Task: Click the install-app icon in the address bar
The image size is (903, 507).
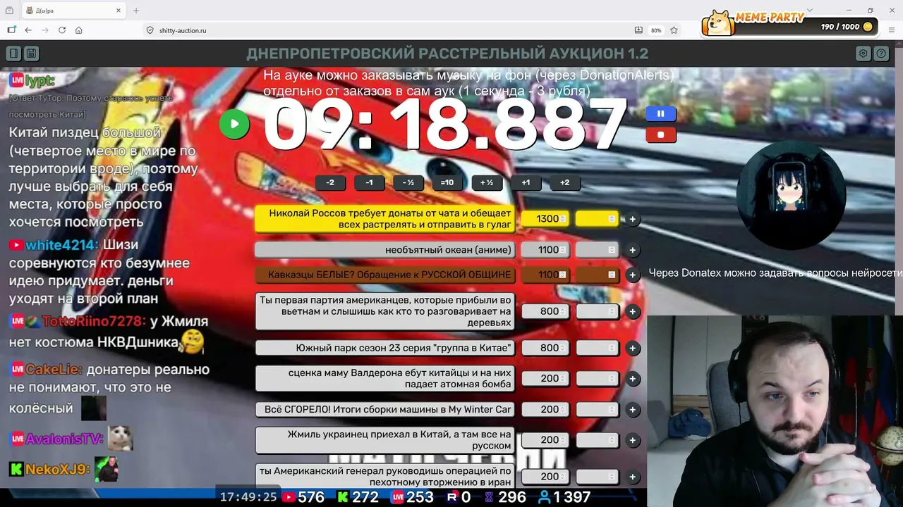Action: pyautogui.click(x=638, y=30)
